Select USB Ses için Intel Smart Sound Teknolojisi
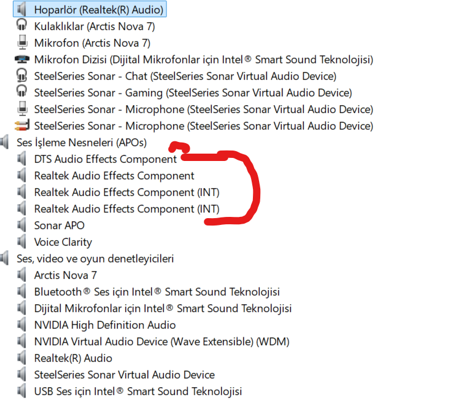The height and width of the screenshot is (400, 461). click(x=138, y=391)
